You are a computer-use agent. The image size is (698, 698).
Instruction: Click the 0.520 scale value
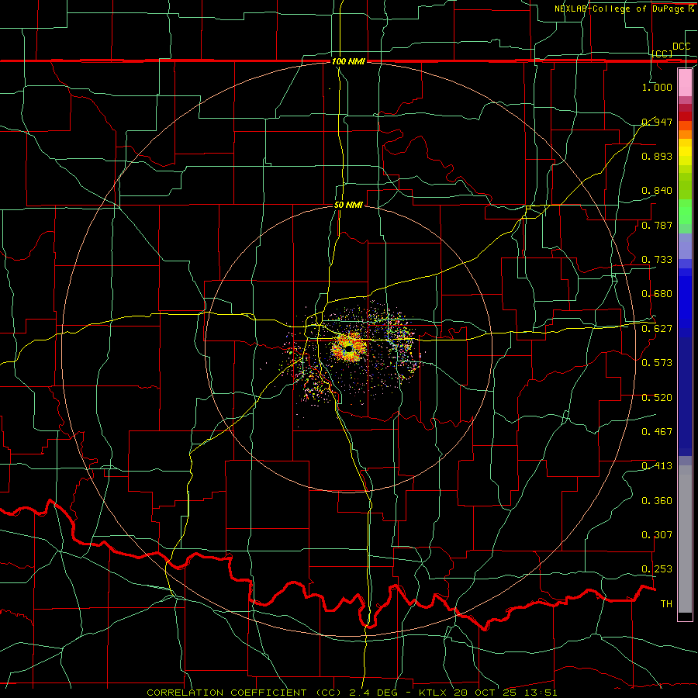pyautogui.click(x=657, y=398)
